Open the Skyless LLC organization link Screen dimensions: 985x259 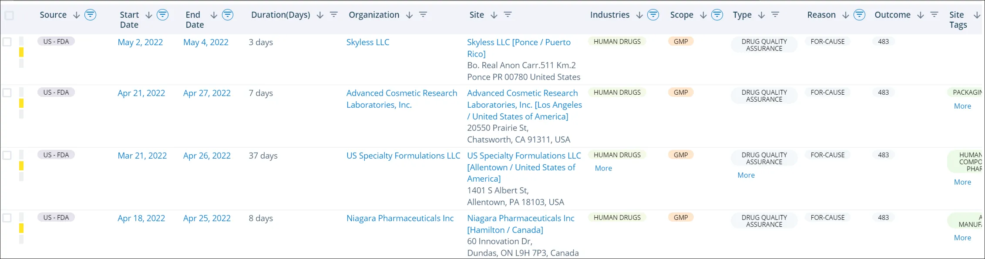pyautogui.click(x=368, y=42)
